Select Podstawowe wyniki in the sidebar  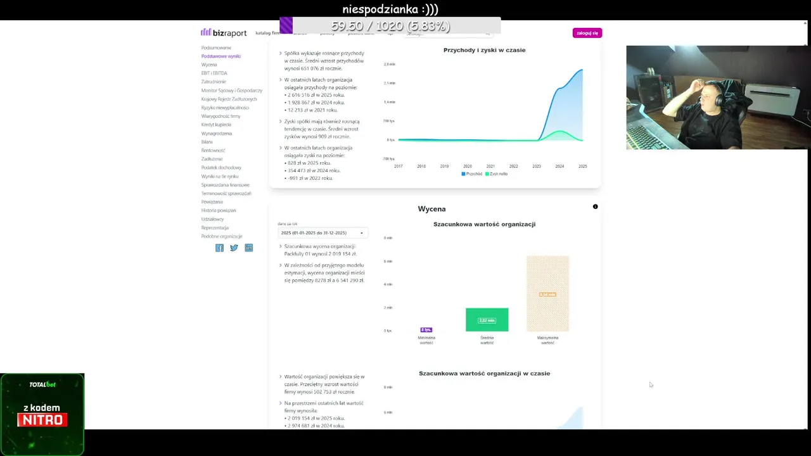[221, 56]
